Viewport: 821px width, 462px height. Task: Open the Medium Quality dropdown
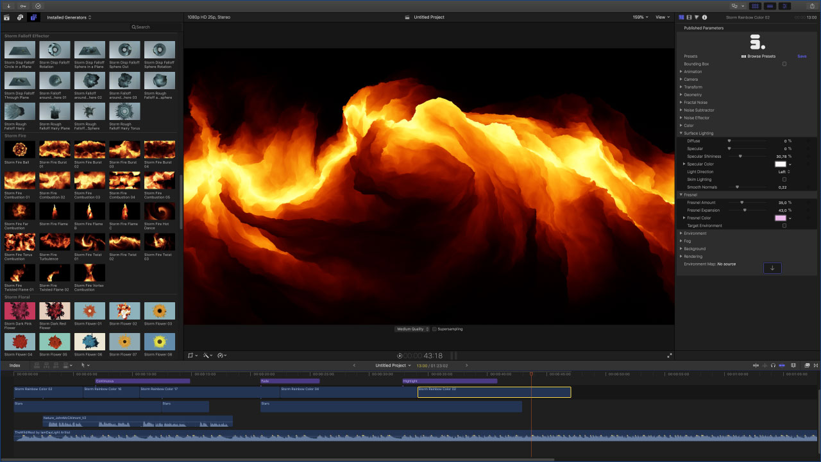(x=412, y=329)
